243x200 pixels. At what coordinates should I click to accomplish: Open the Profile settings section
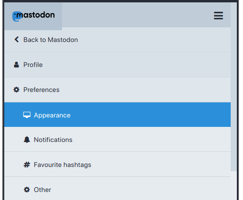tap(117, 65)
